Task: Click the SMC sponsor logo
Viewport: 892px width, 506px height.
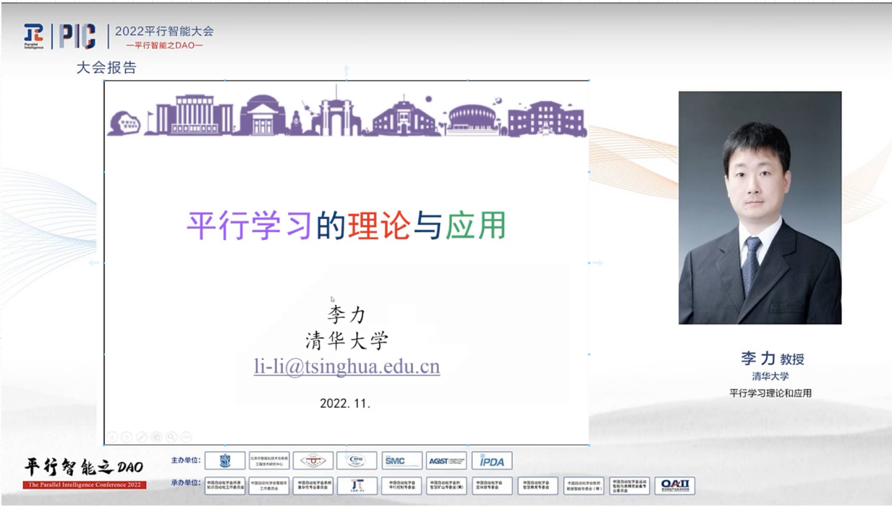Action: pyautogui.click(x=401, y=461)
